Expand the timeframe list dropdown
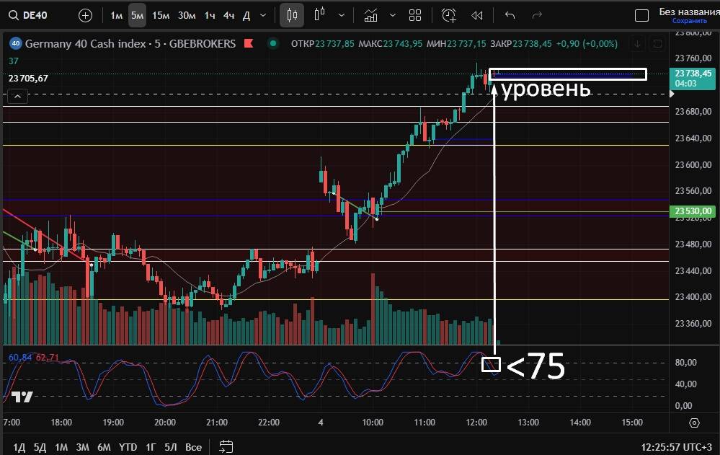 click(x=263, y=15)
